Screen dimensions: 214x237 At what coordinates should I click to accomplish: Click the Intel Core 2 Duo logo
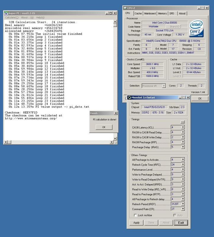196,29
